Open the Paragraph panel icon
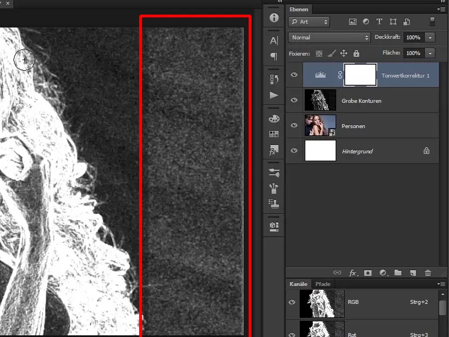449x337 pixels. (x=274, y=56)
